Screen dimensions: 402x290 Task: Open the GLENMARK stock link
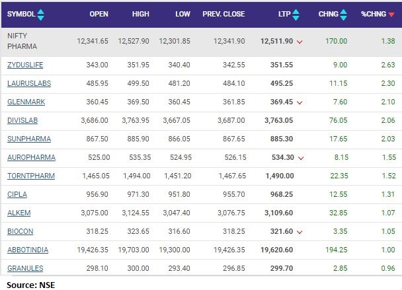(26, 102)
